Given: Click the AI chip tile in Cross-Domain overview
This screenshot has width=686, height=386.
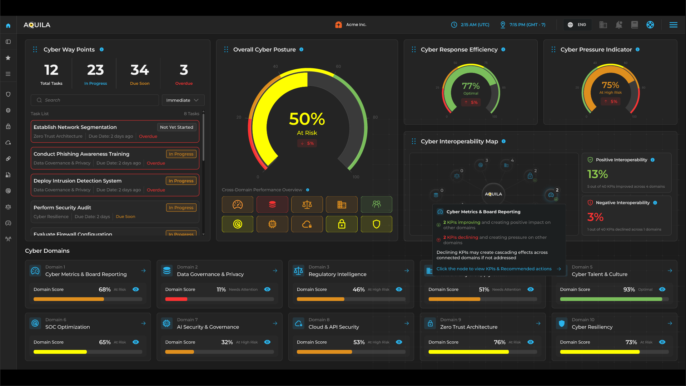Looking at the screenshot, I should coord(272,224).
